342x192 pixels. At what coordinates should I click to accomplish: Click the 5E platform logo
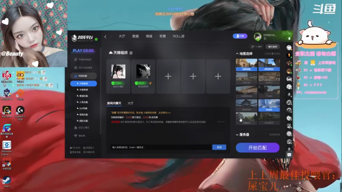point(82,38)
